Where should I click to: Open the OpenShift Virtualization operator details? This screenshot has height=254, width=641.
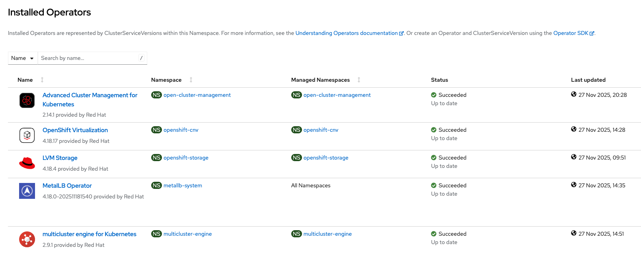tap(75, 130)
